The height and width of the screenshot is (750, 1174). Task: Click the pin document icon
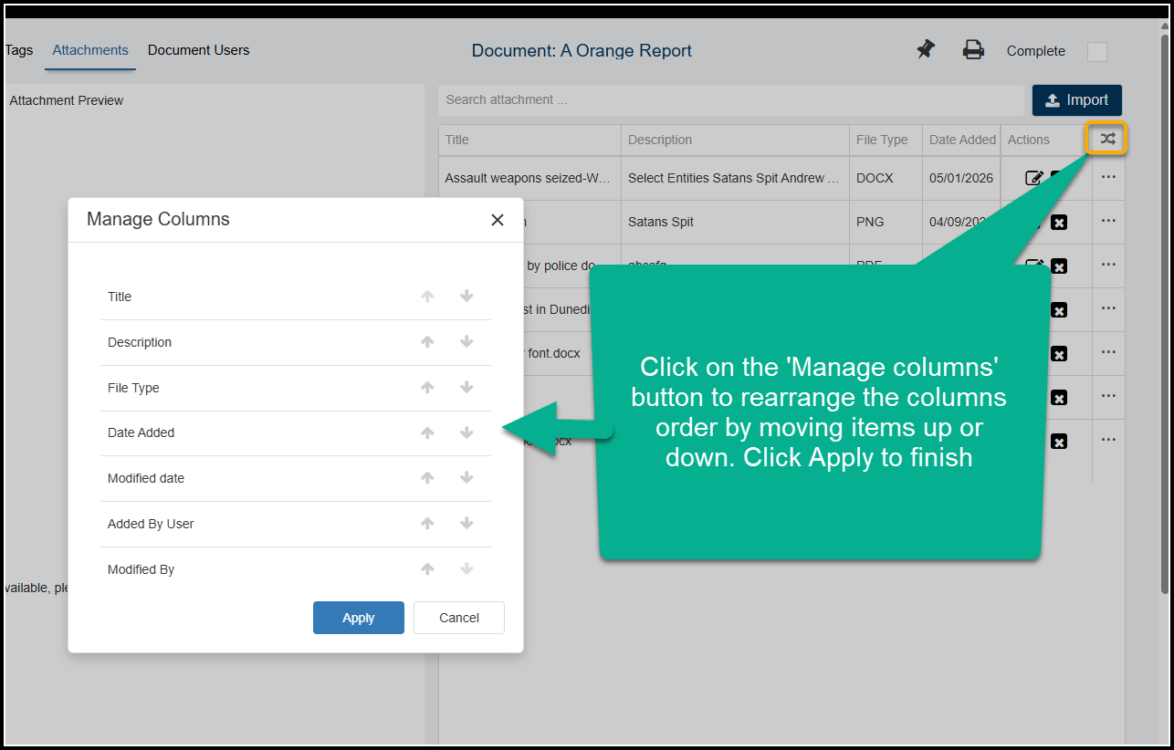coord(926,50)
